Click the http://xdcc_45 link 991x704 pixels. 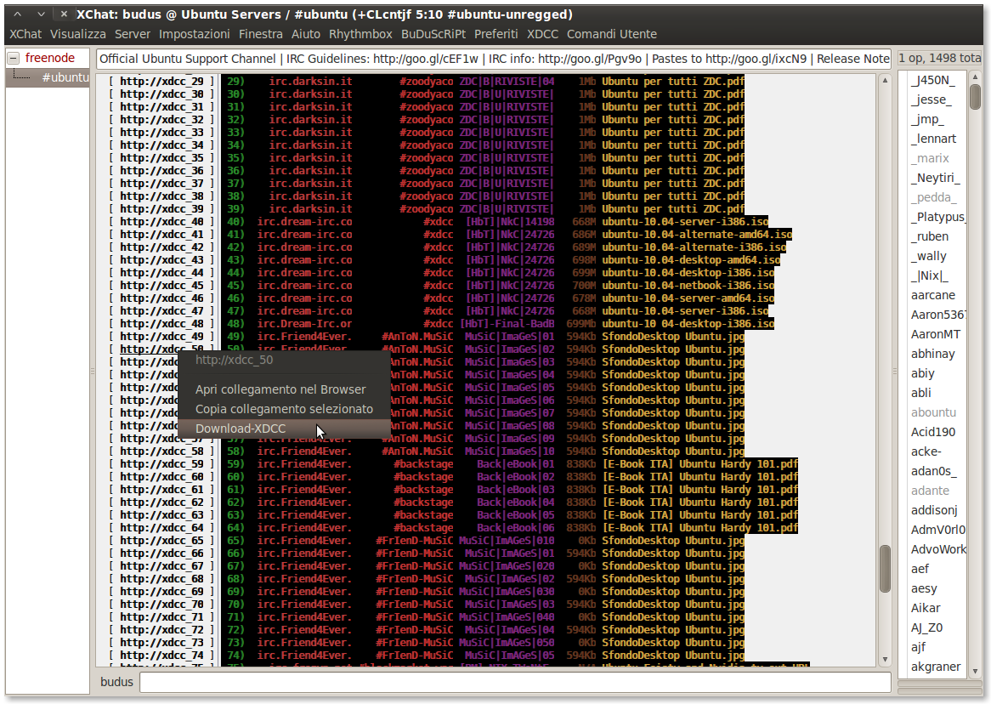[161, 286]
